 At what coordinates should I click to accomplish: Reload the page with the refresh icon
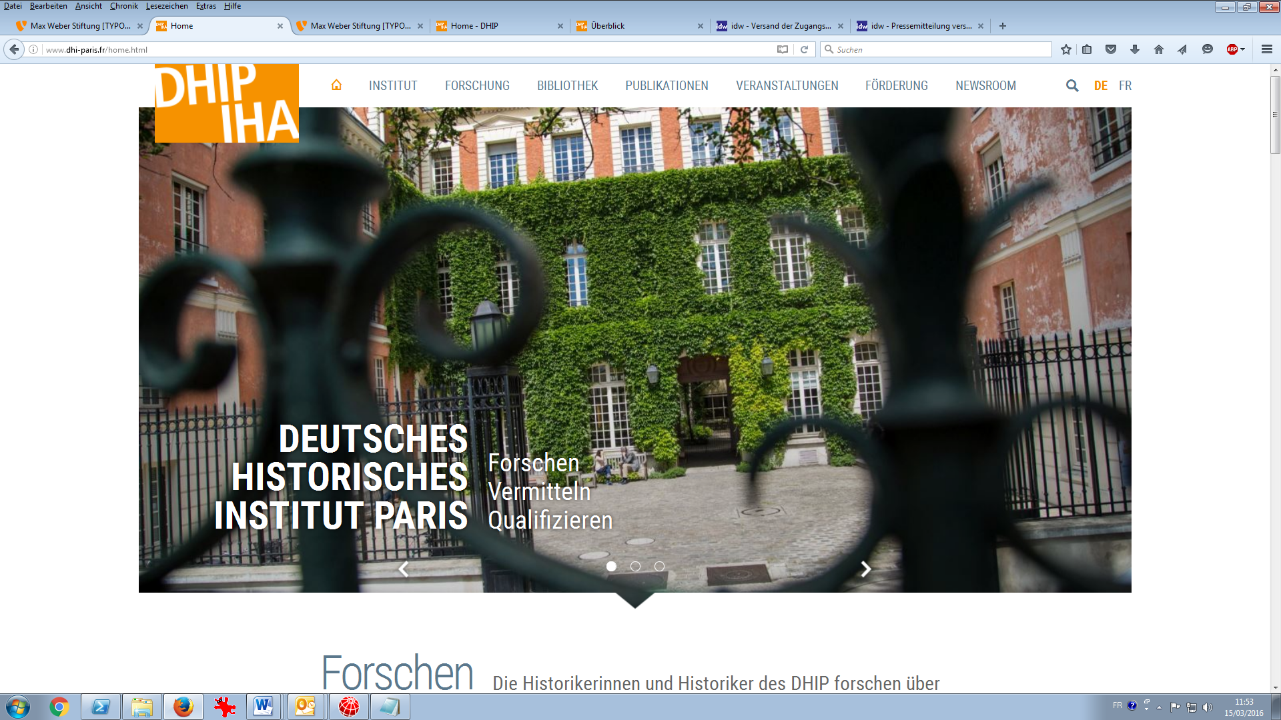pyautogui.click(x=805, y=49)
